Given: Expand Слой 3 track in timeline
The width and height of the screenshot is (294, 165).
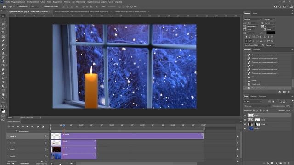Looking at the screenshot, I should 8,137.
